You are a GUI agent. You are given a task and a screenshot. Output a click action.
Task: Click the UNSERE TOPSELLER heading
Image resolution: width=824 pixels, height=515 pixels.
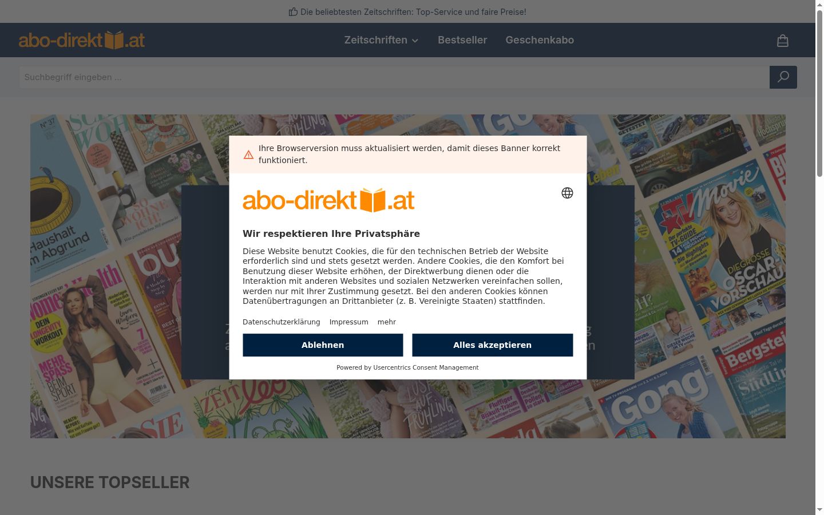pyautogui.click(x=110, y=482)
